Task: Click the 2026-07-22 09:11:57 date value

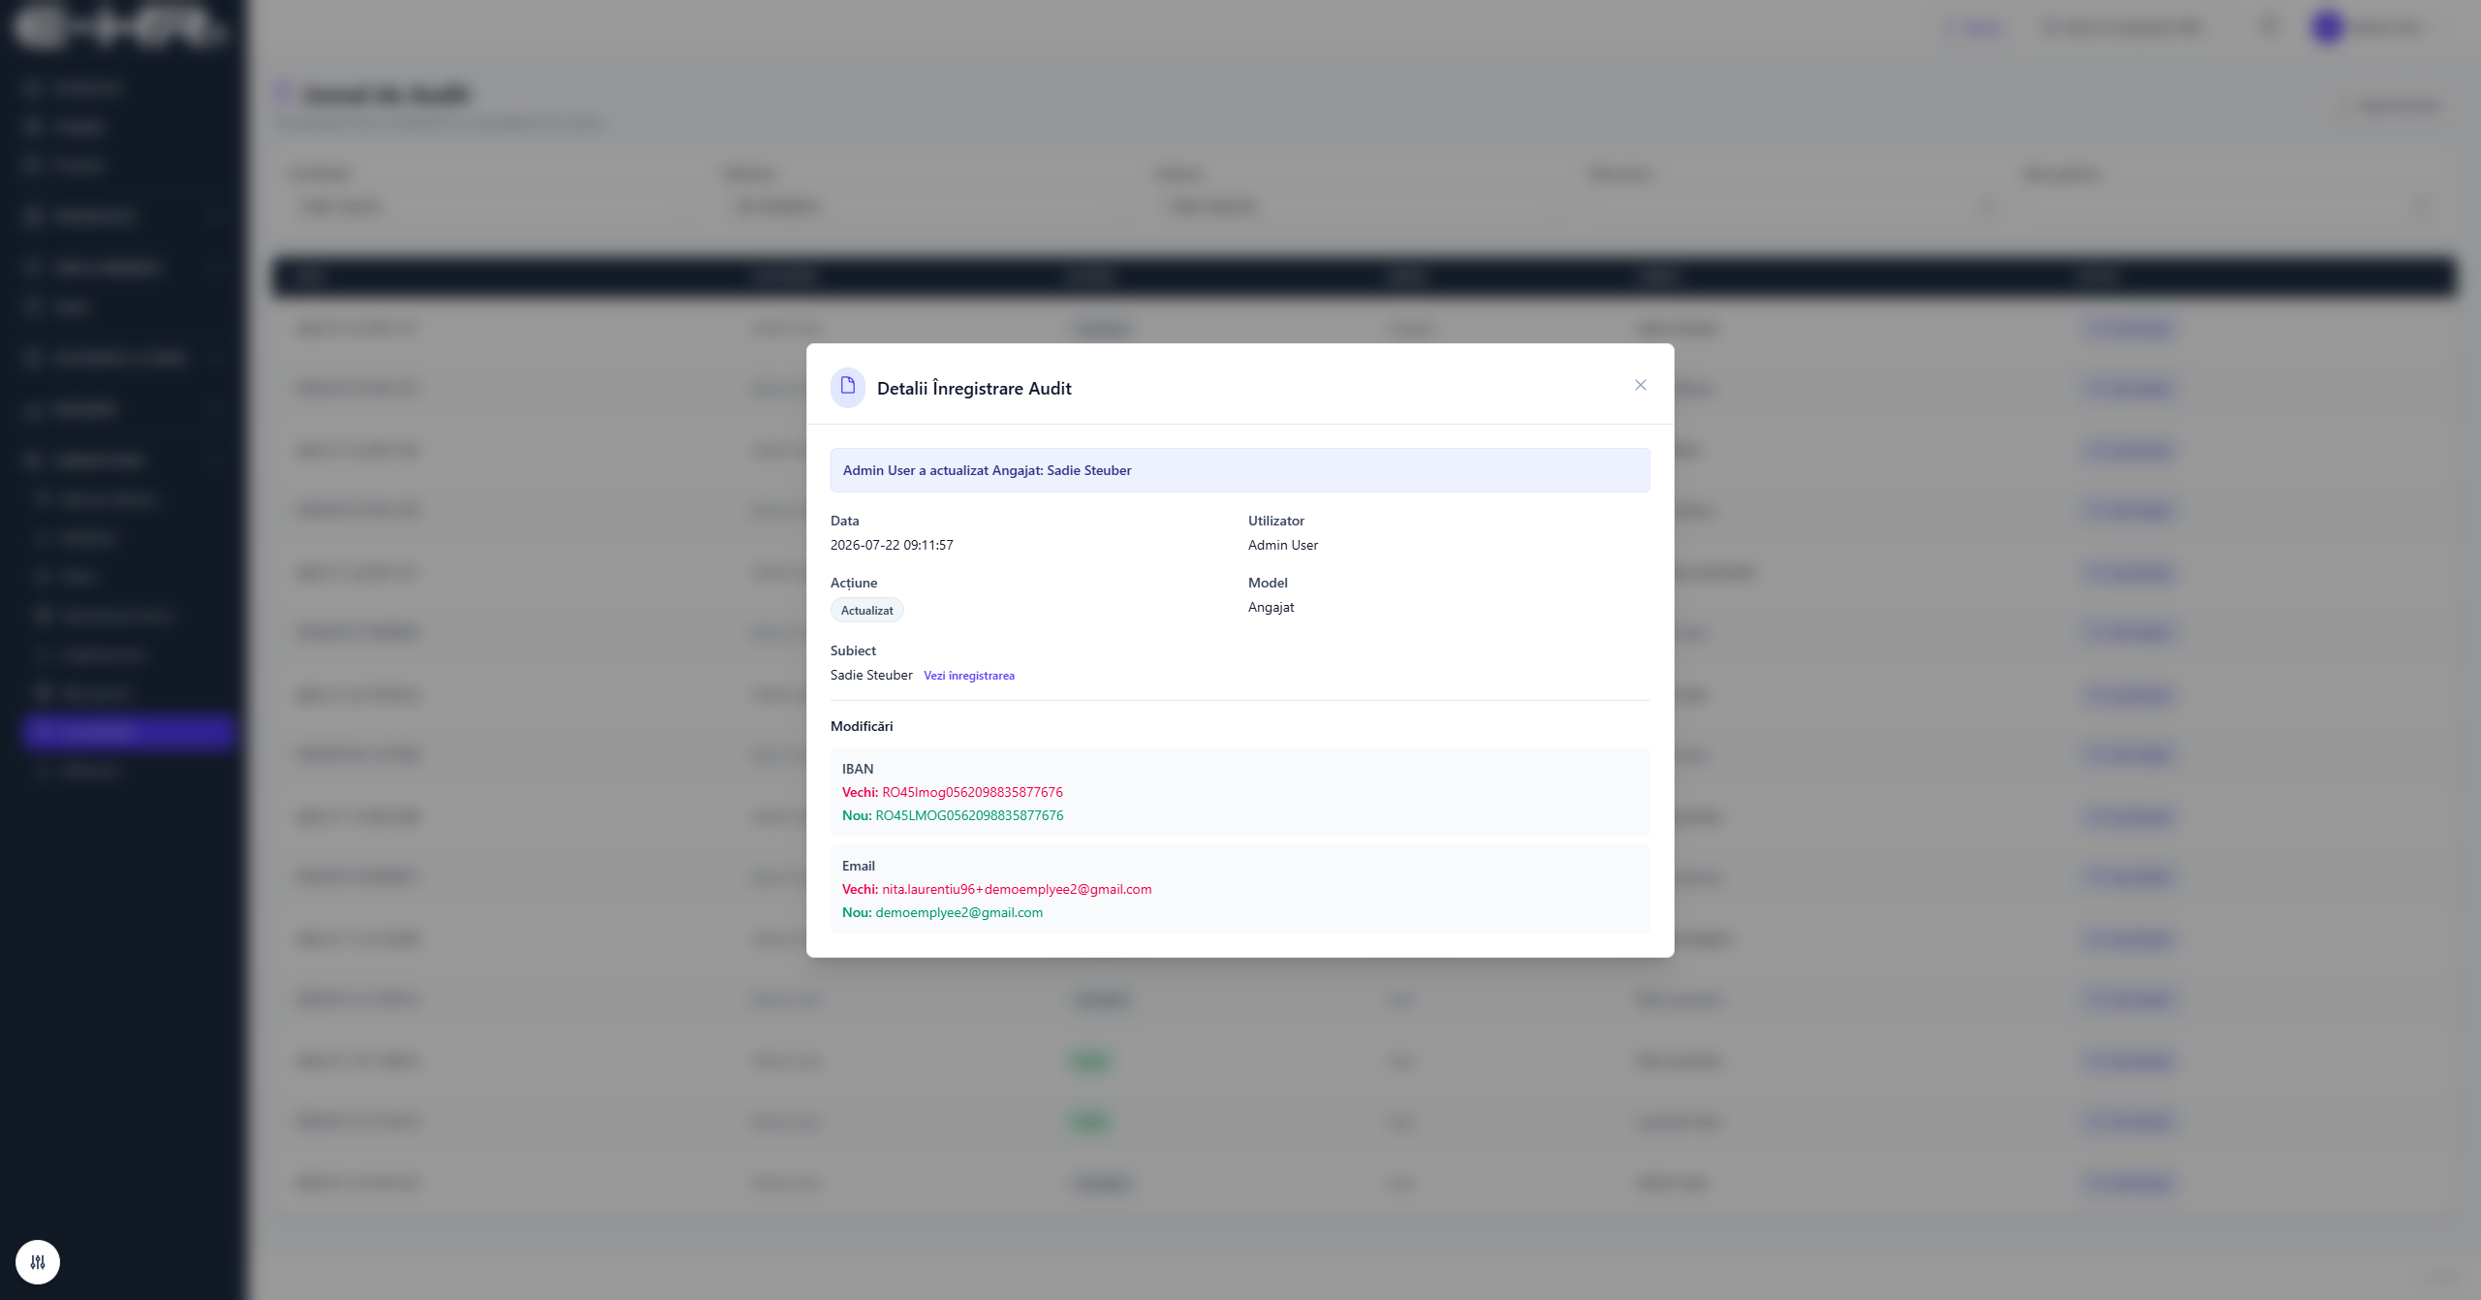Action: (x=892, y=545)
